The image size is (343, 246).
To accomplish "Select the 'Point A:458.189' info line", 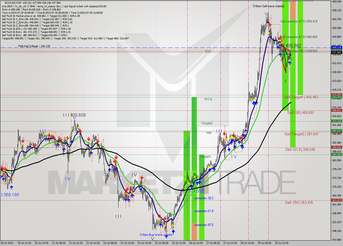I will coord(31,9).
